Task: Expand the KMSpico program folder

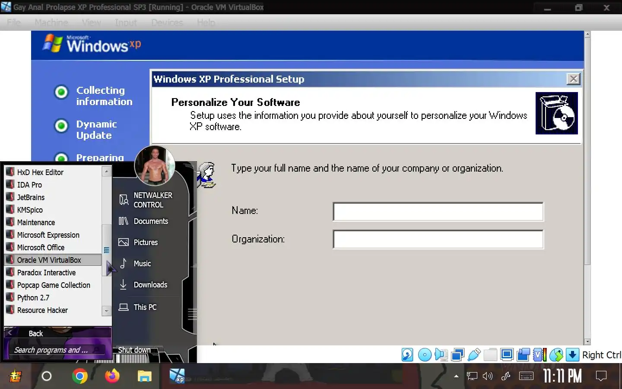Action: click(x=53, y=210)
